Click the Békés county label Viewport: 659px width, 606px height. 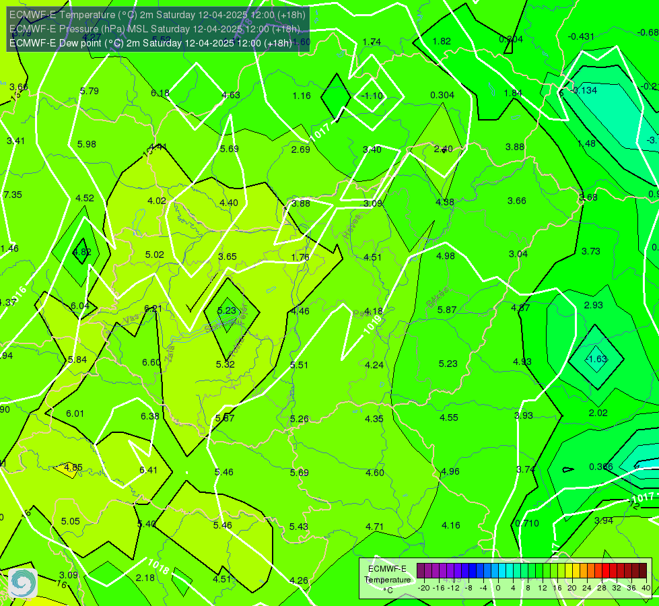tap(438, 298)
